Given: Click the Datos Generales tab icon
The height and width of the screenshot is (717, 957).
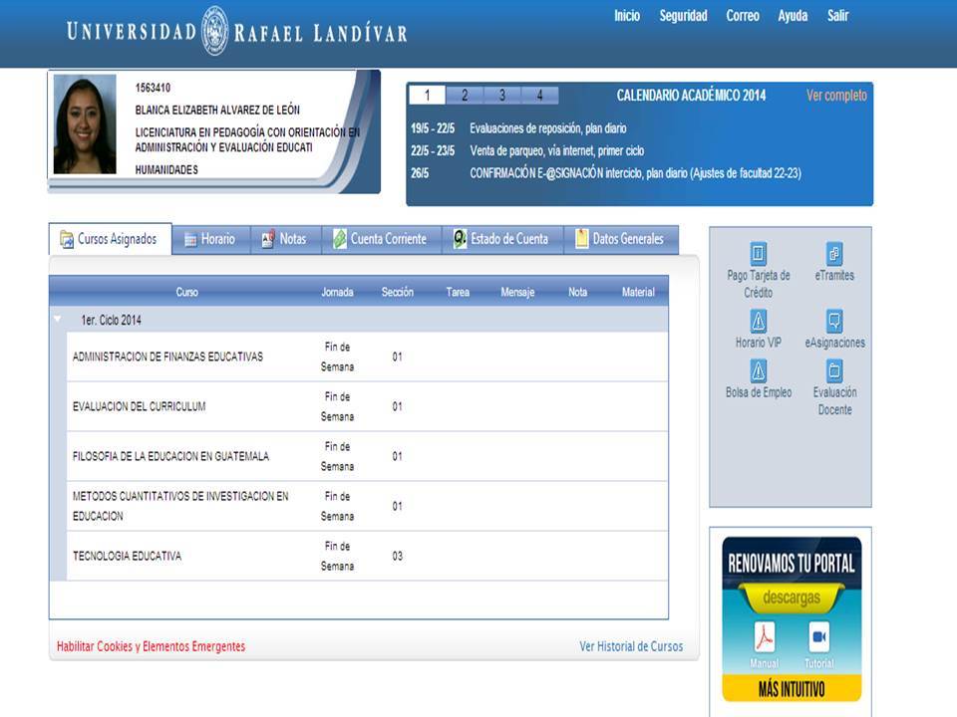Looking at the screenshot, I should tap(581, 239).
